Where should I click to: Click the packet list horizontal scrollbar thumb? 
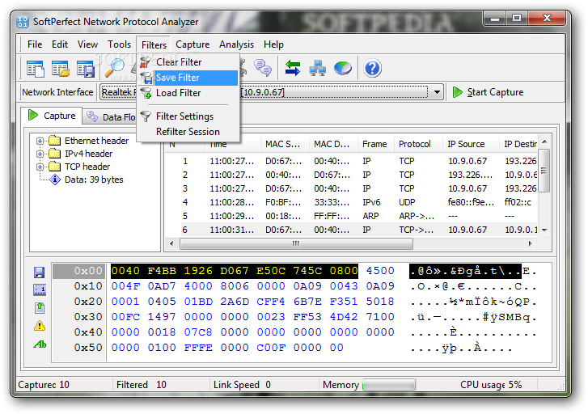point(296,243)
